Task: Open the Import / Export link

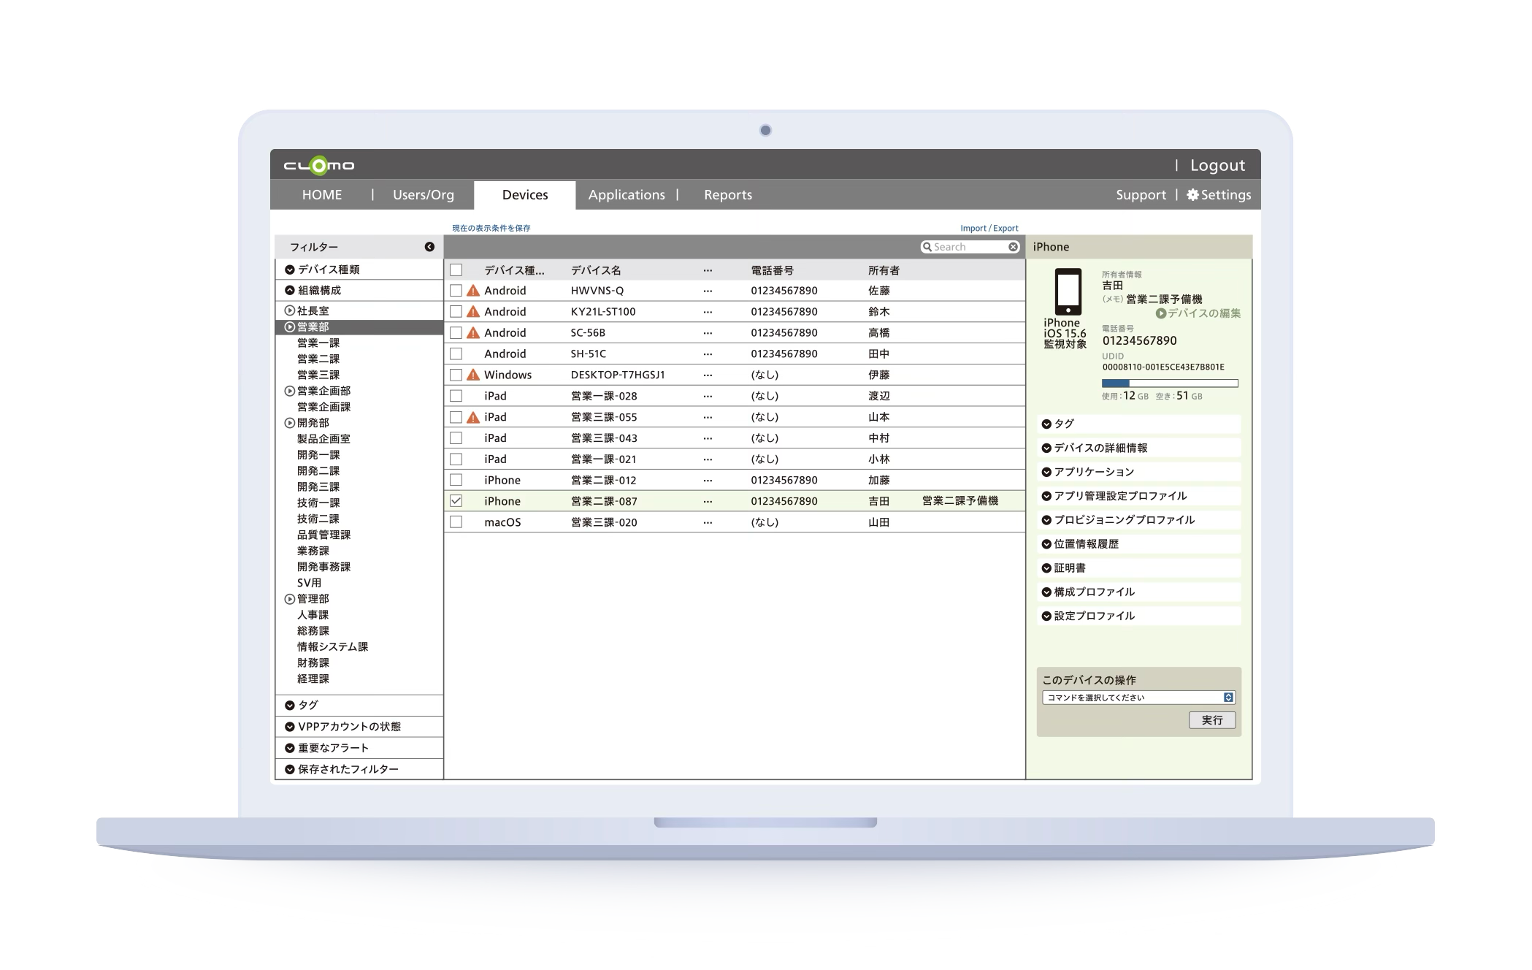Action: 989,228
